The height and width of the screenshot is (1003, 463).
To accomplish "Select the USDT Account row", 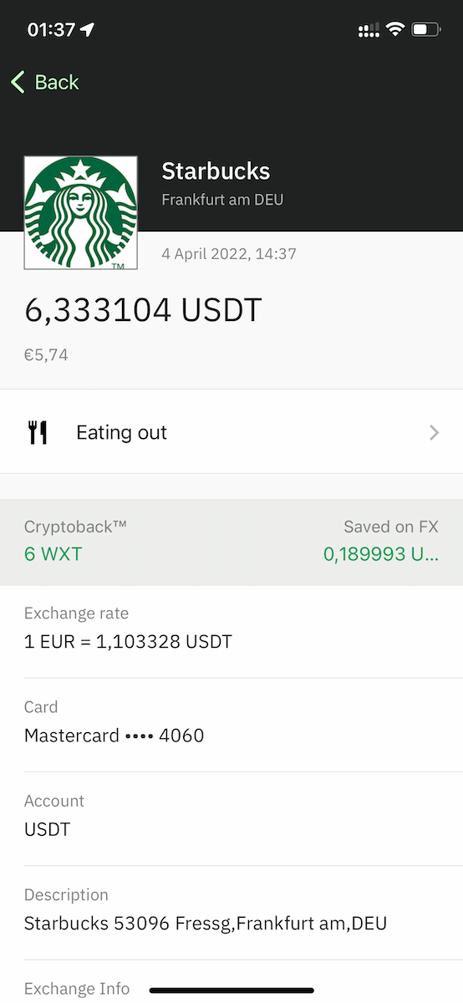I will tap(231, 819).
